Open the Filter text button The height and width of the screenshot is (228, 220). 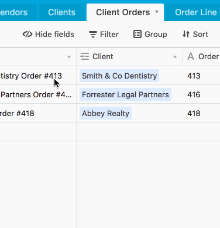[x=109, y=34]
